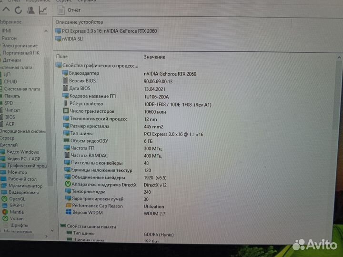Click the Рабочий стол sidebar icon

click(x=3, y=179)
